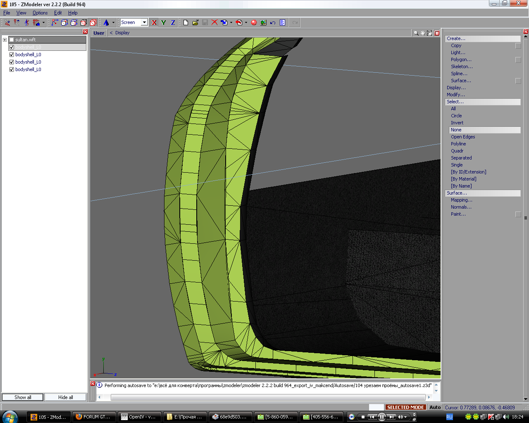Open the Screen axis dropdown

point(144,22)
